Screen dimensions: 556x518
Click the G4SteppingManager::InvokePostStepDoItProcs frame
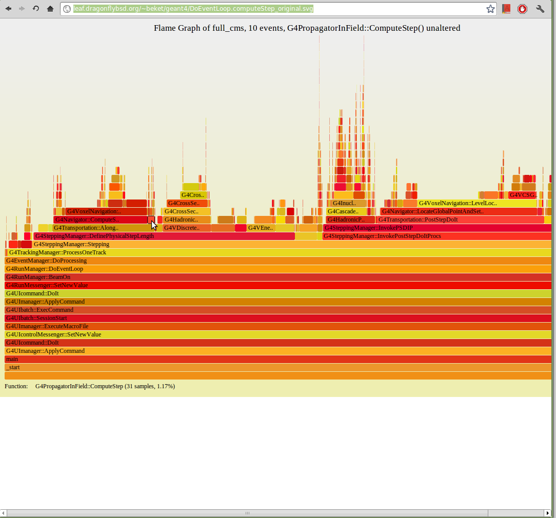tap(436, 236)
